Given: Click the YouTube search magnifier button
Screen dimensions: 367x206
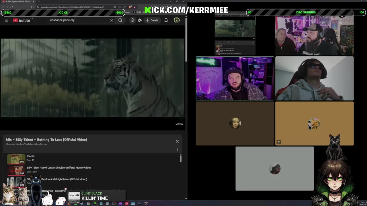Looking at the screenshot, I should [120, 20].
